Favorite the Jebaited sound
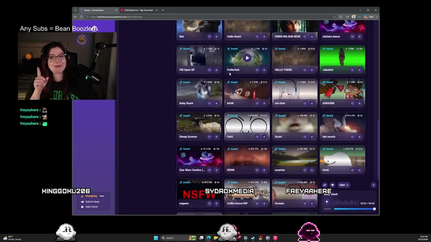Viewport: 431px width, 242px height. pos(353,70)
